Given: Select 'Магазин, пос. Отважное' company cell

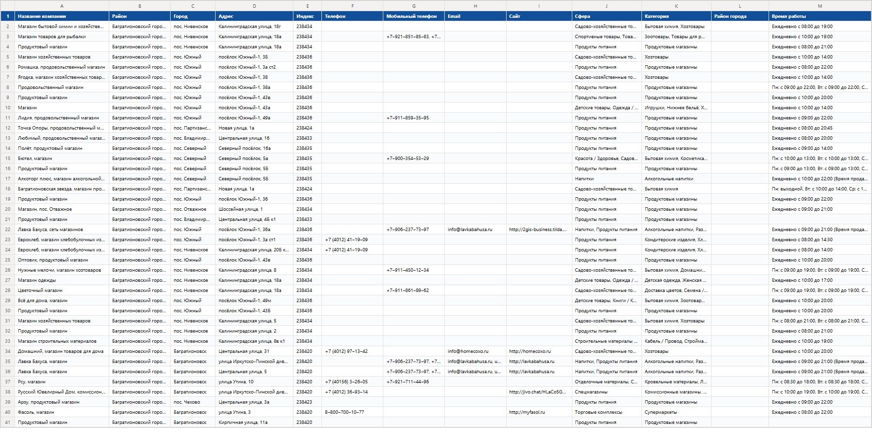Looking at the screenshot, I should [62, 209].
